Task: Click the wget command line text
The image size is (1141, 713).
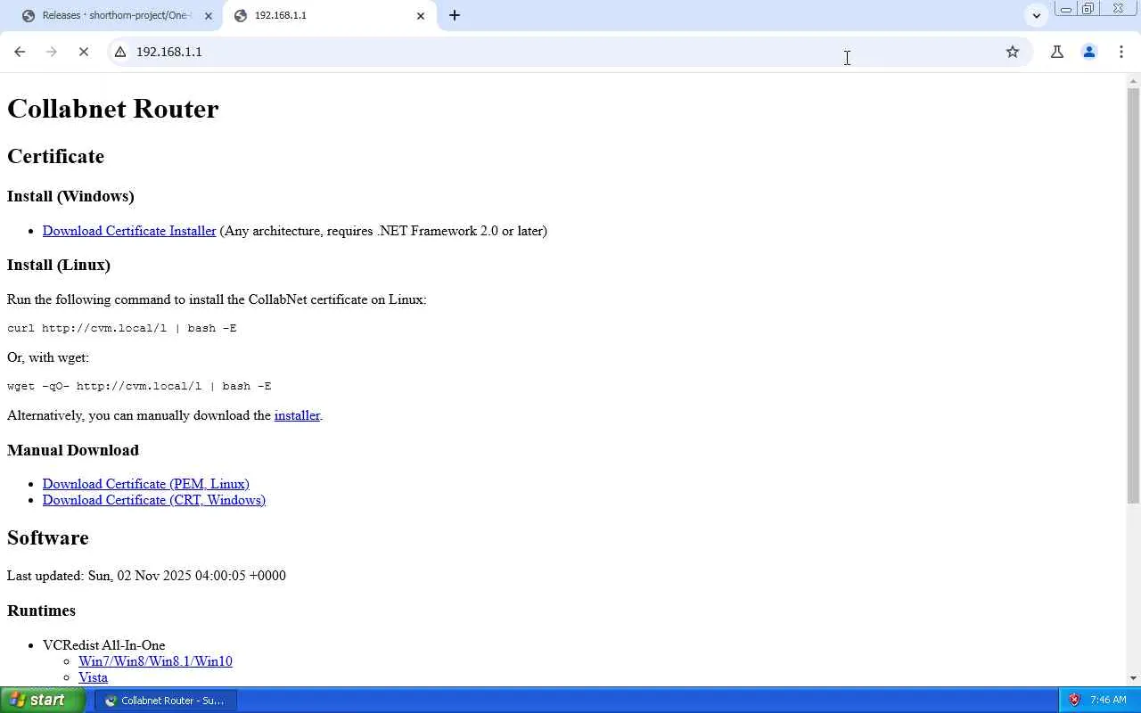Action: pos(139,386)
